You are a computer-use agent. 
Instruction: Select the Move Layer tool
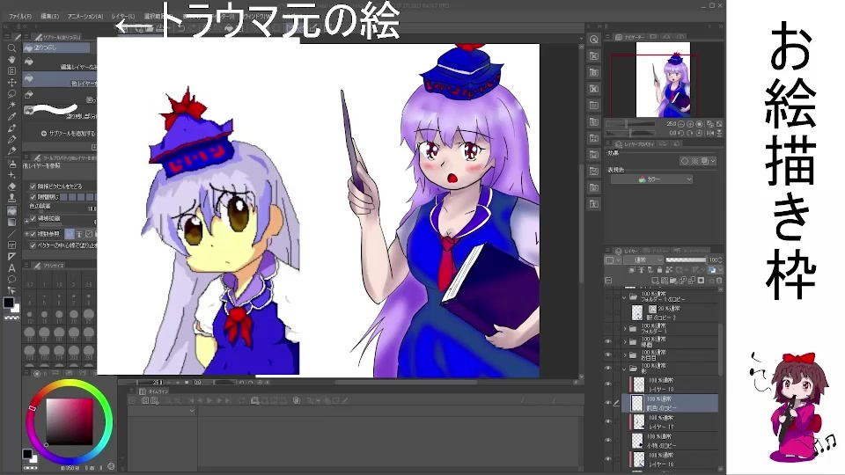point(11,83)
